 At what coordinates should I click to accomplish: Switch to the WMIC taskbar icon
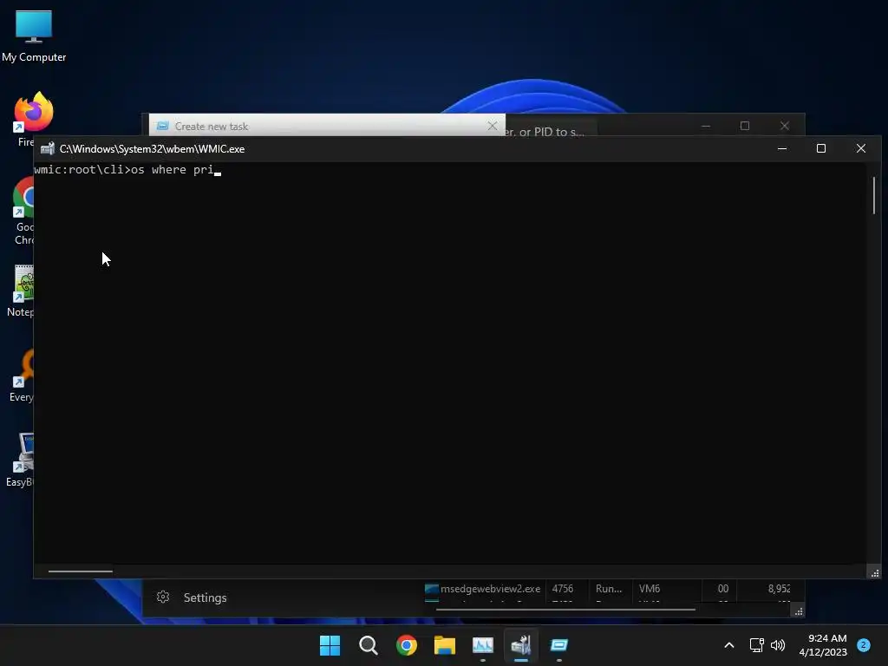pos(521,645)
